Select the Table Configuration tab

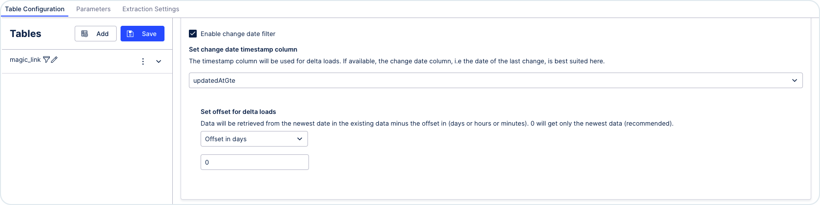point(35,9)
